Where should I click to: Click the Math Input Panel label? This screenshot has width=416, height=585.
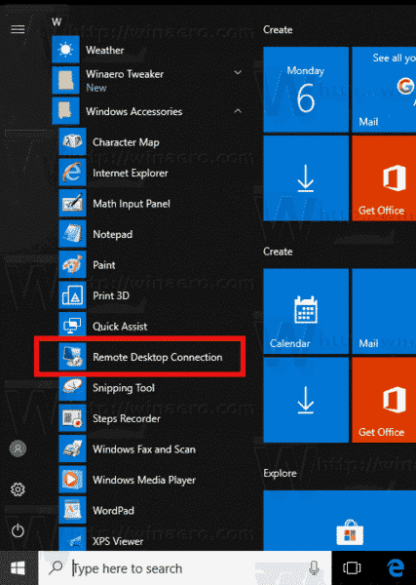(x=132, y=204)
